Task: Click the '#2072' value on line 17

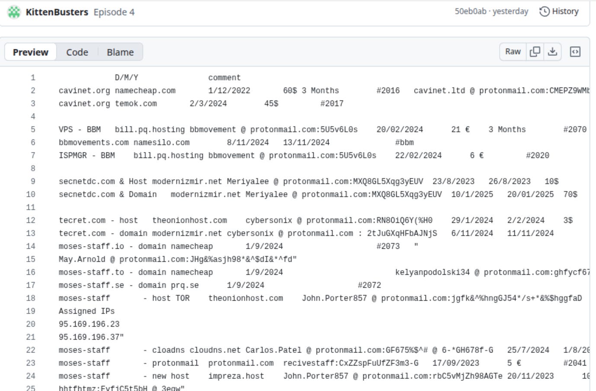Action: pyautogui.click(x=369, y=285)
